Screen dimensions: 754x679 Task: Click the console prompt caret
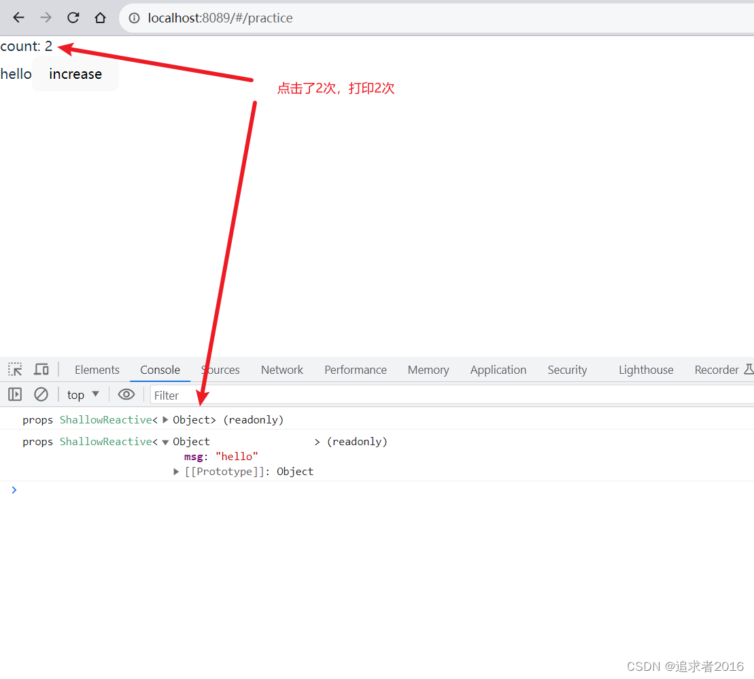coord(14,489)
